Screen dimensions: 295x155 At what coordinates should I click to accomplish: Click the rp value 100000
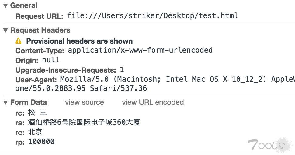coord(41,142)
